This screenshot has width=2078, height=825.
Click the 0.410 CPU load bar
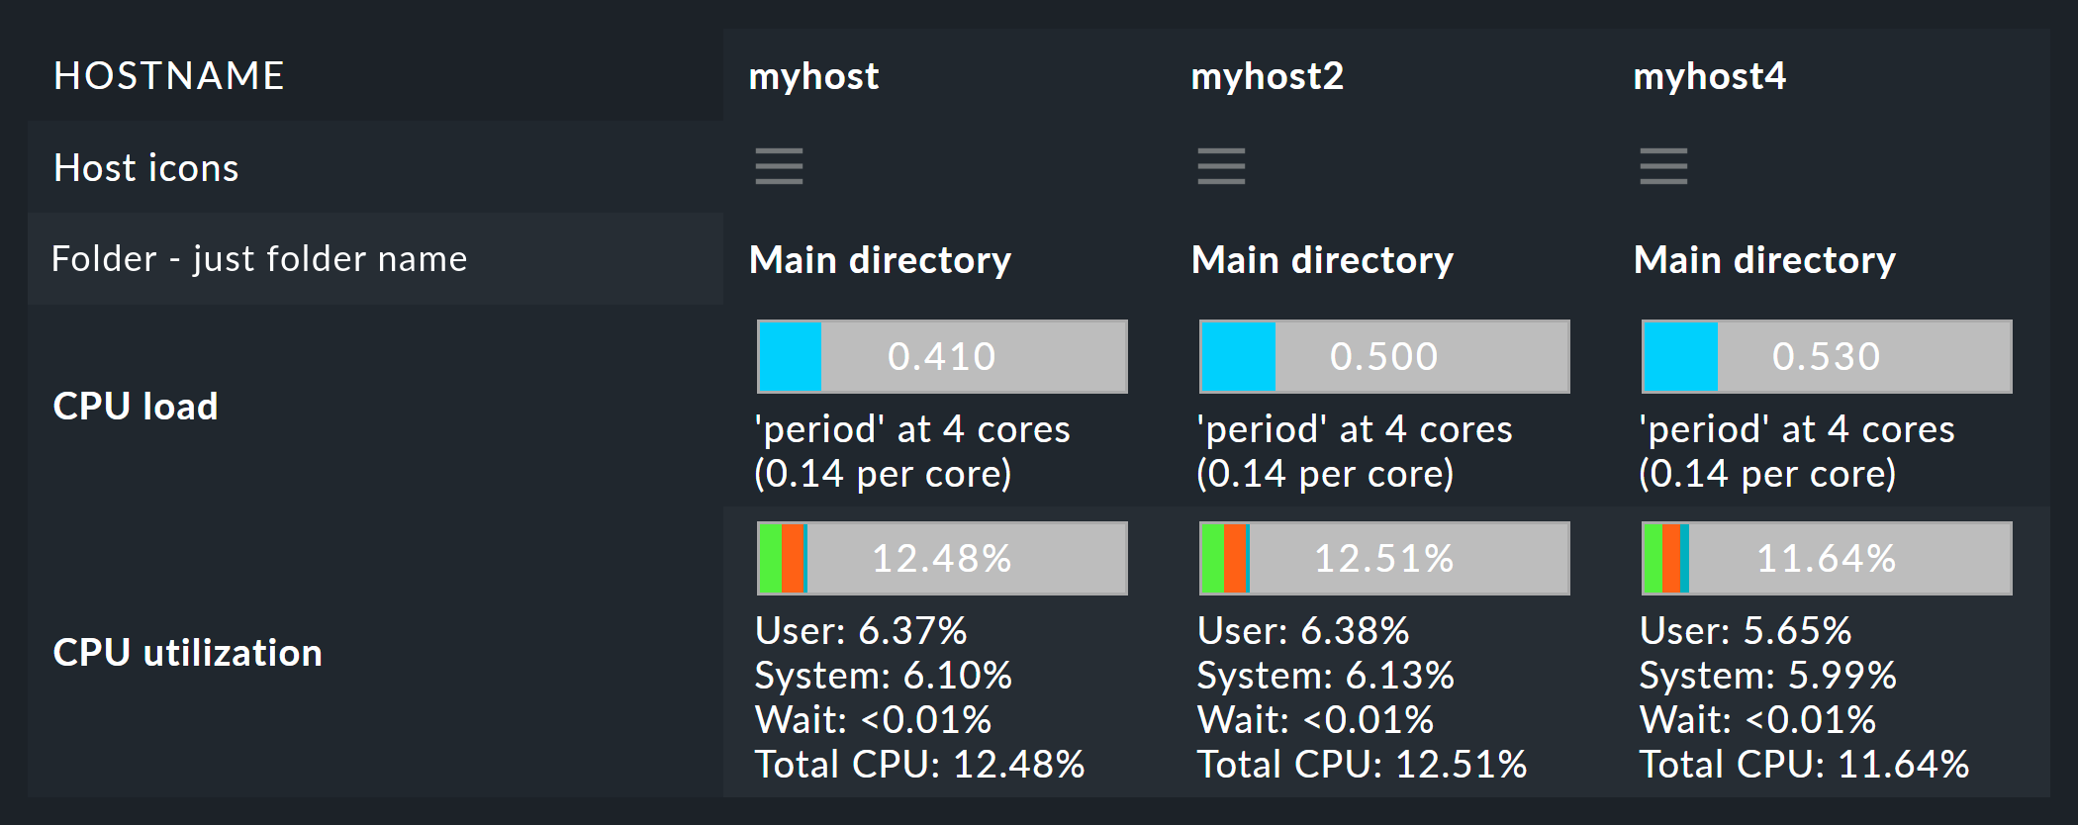tap(942, 356)
